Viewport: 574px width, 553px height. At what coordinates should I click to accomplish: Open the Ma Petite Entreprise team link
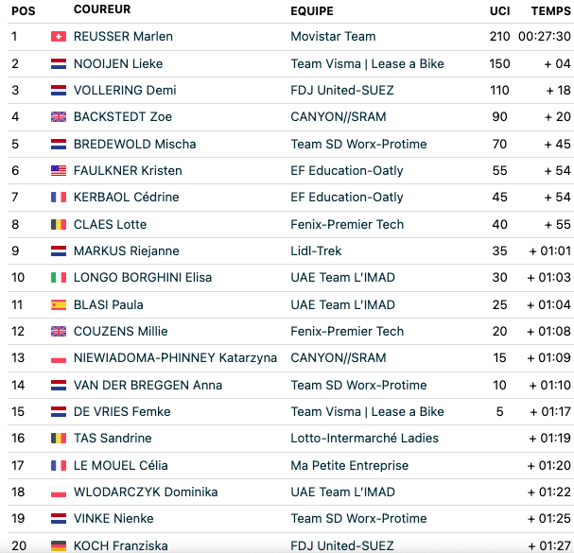click(350, 465)
